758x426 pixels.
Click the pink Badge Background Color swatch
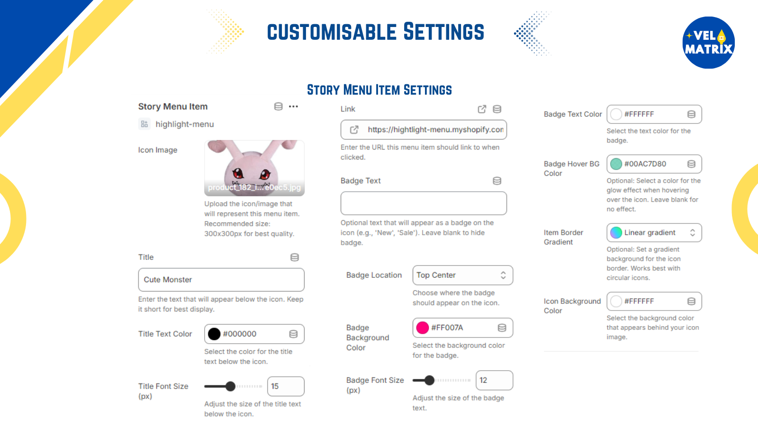point(423,328)
